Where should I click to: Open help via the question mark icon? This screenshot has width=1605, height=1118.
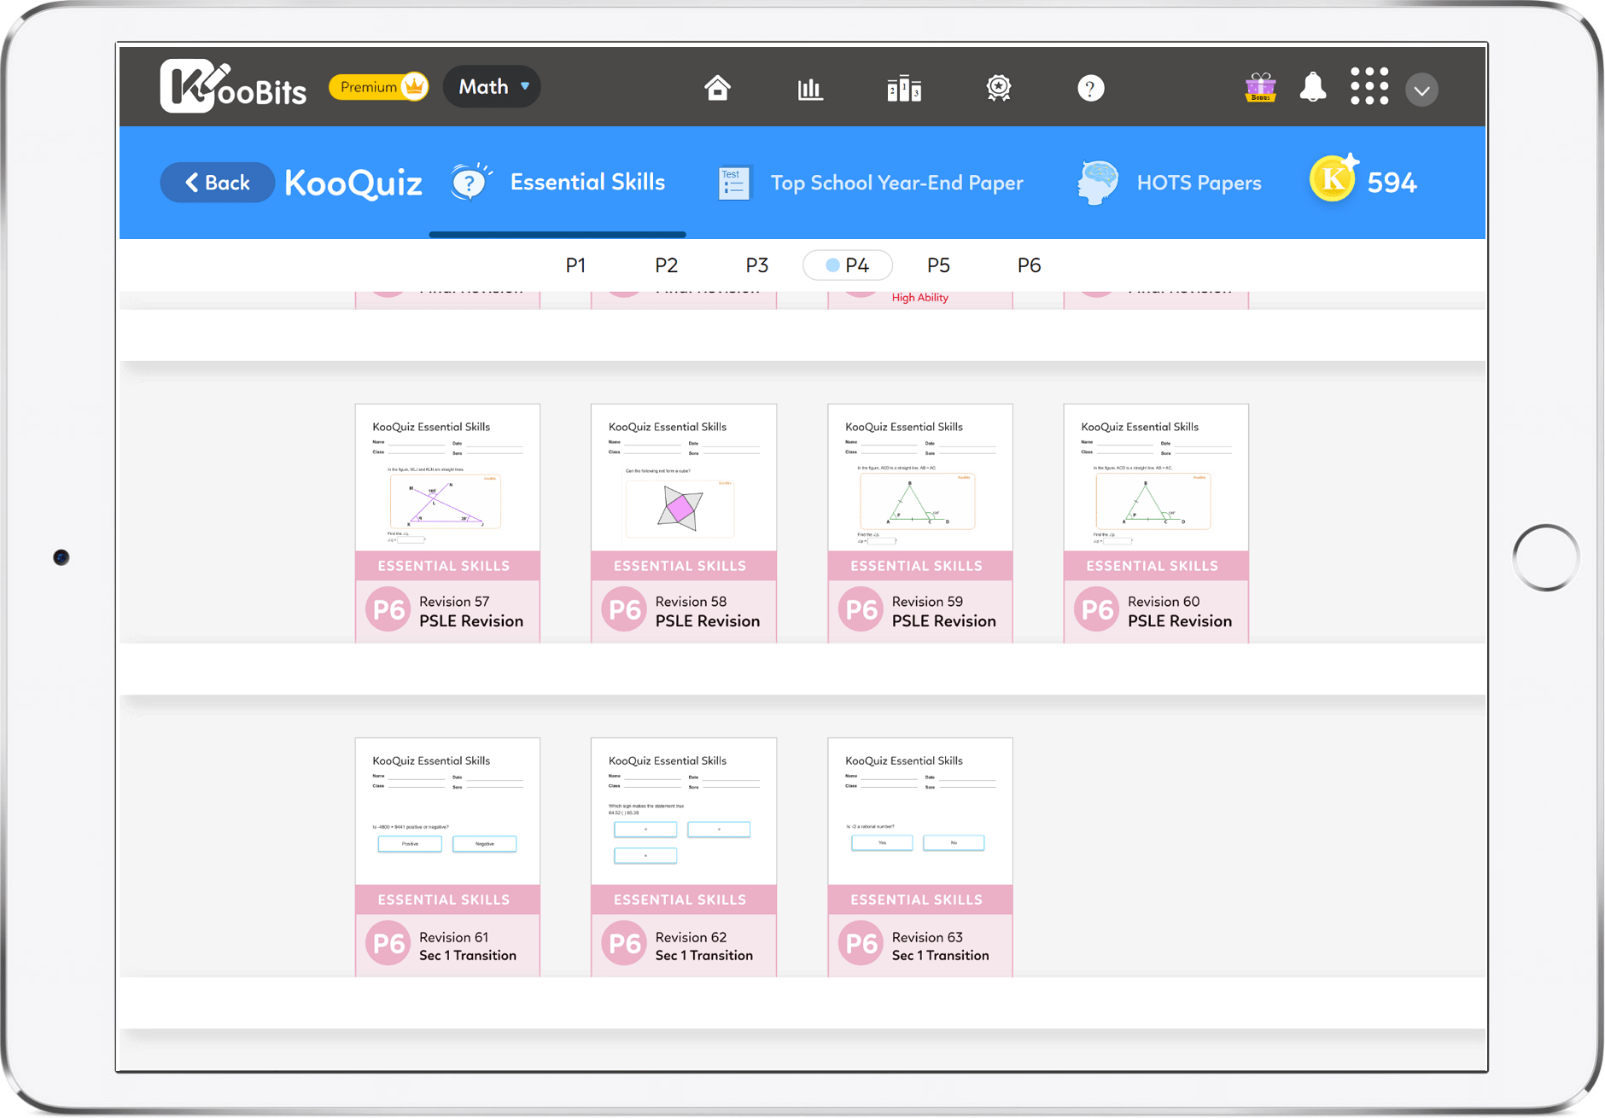1089,88
